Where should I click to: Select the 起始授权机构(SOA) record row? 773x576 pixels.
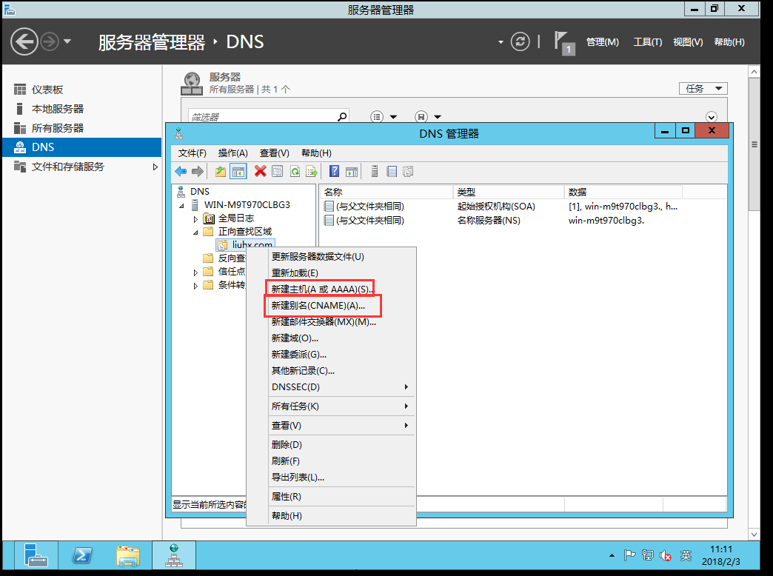[501, 206]
